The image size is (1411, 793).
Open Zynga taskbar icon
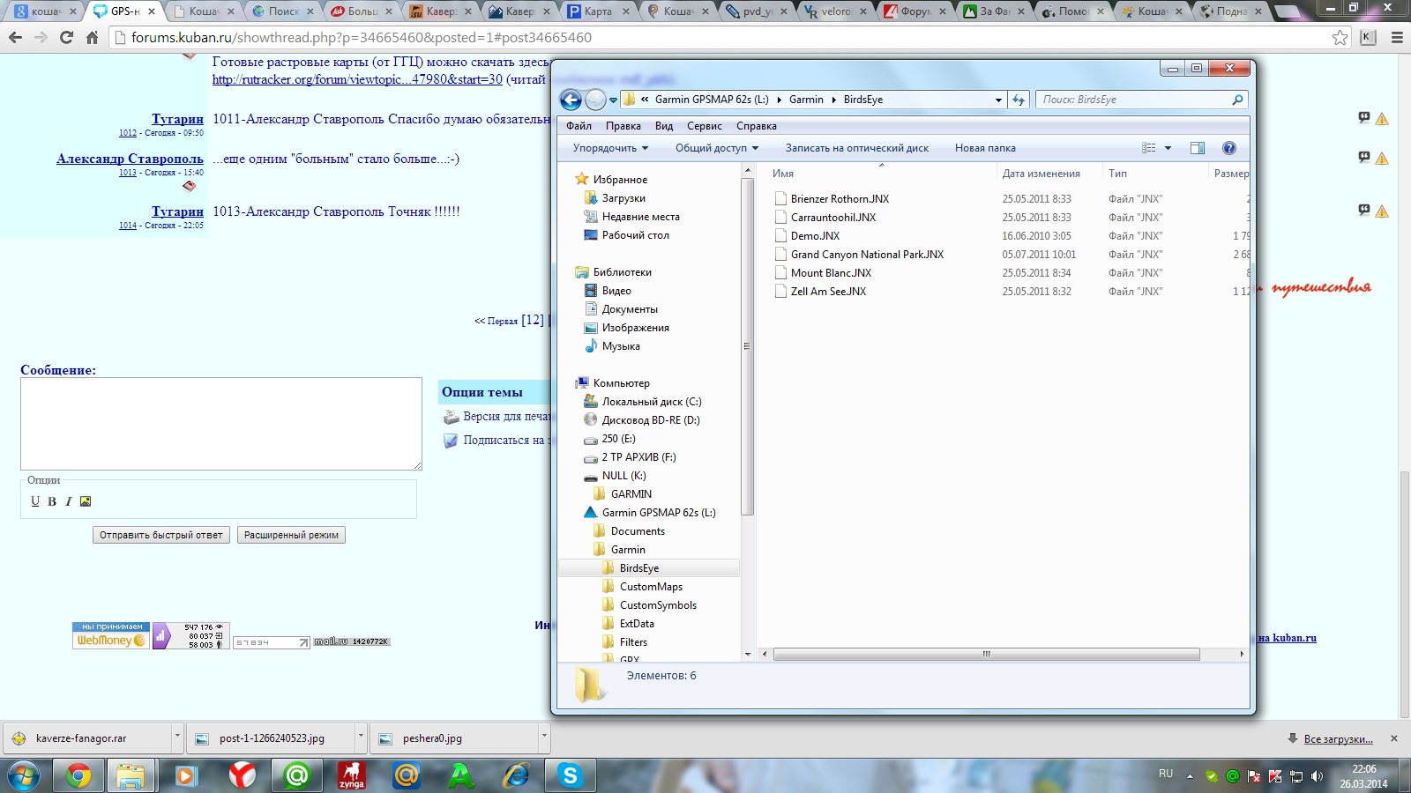coord(351,775)
